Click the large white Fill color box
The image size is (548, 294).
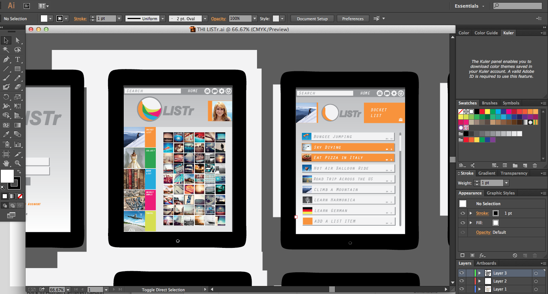[7, 176]
